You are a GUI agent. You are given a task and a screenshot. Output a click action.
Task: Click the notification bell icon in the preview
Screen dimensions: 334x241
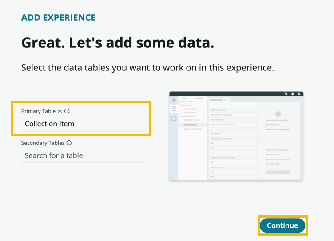[x=293, y=94]
